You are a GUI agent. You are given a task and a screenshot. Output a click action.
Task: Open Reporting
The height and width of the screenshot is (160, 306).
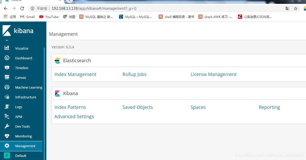coord(269,107)
